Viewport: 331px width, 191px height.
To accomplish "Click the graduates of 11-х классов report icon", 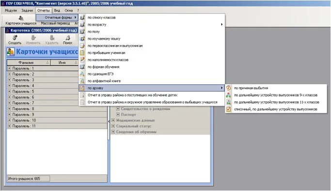I will [x=228, y=102].
